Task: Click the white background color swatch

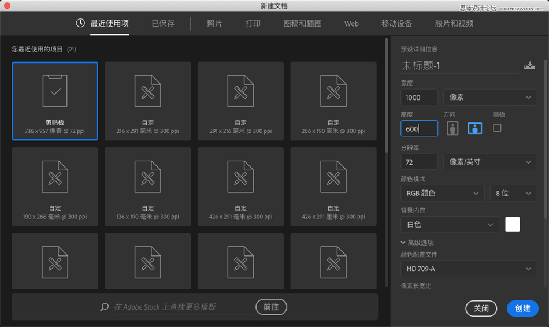Action: point(512,224)
